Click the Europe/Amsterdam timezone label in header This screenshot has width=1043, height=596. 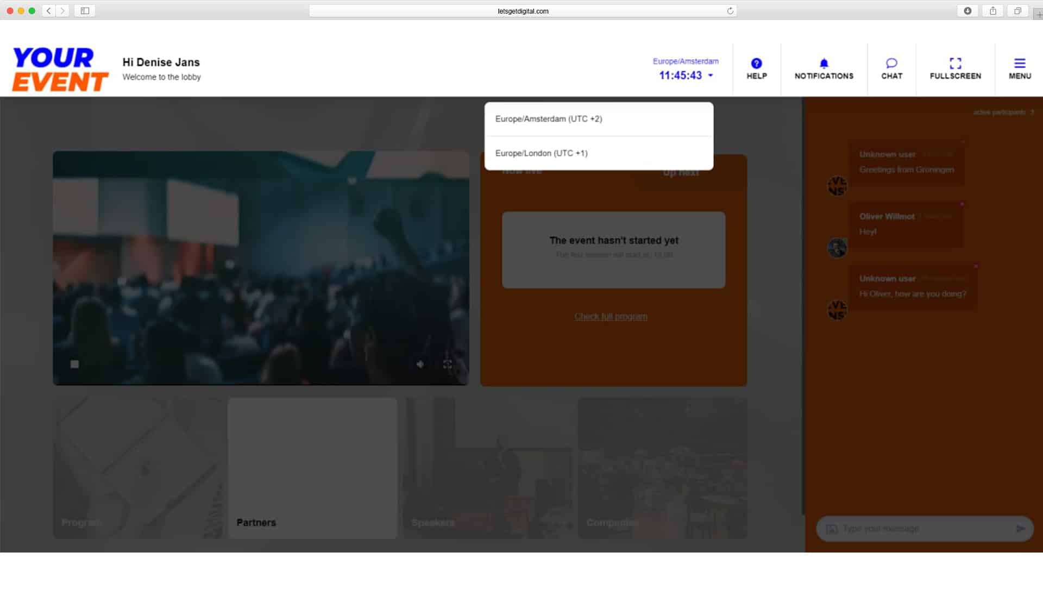pos(686,61)
